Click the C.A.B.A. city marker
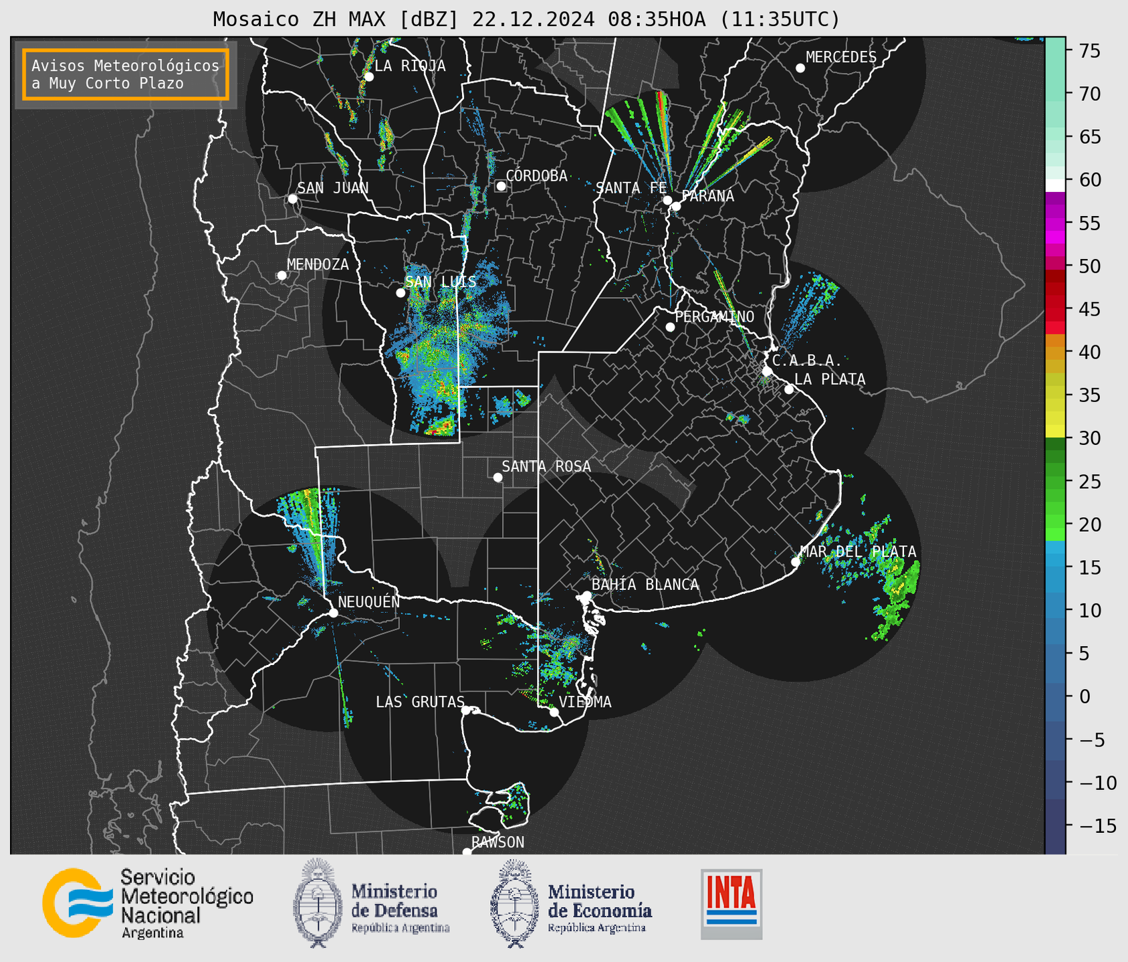1128x962 pixels. click(x=767, y=371)
